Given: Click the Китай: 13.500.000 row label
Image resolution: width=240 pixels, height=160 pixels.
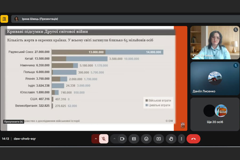Looking at the screenshot, I should point(37,59).
